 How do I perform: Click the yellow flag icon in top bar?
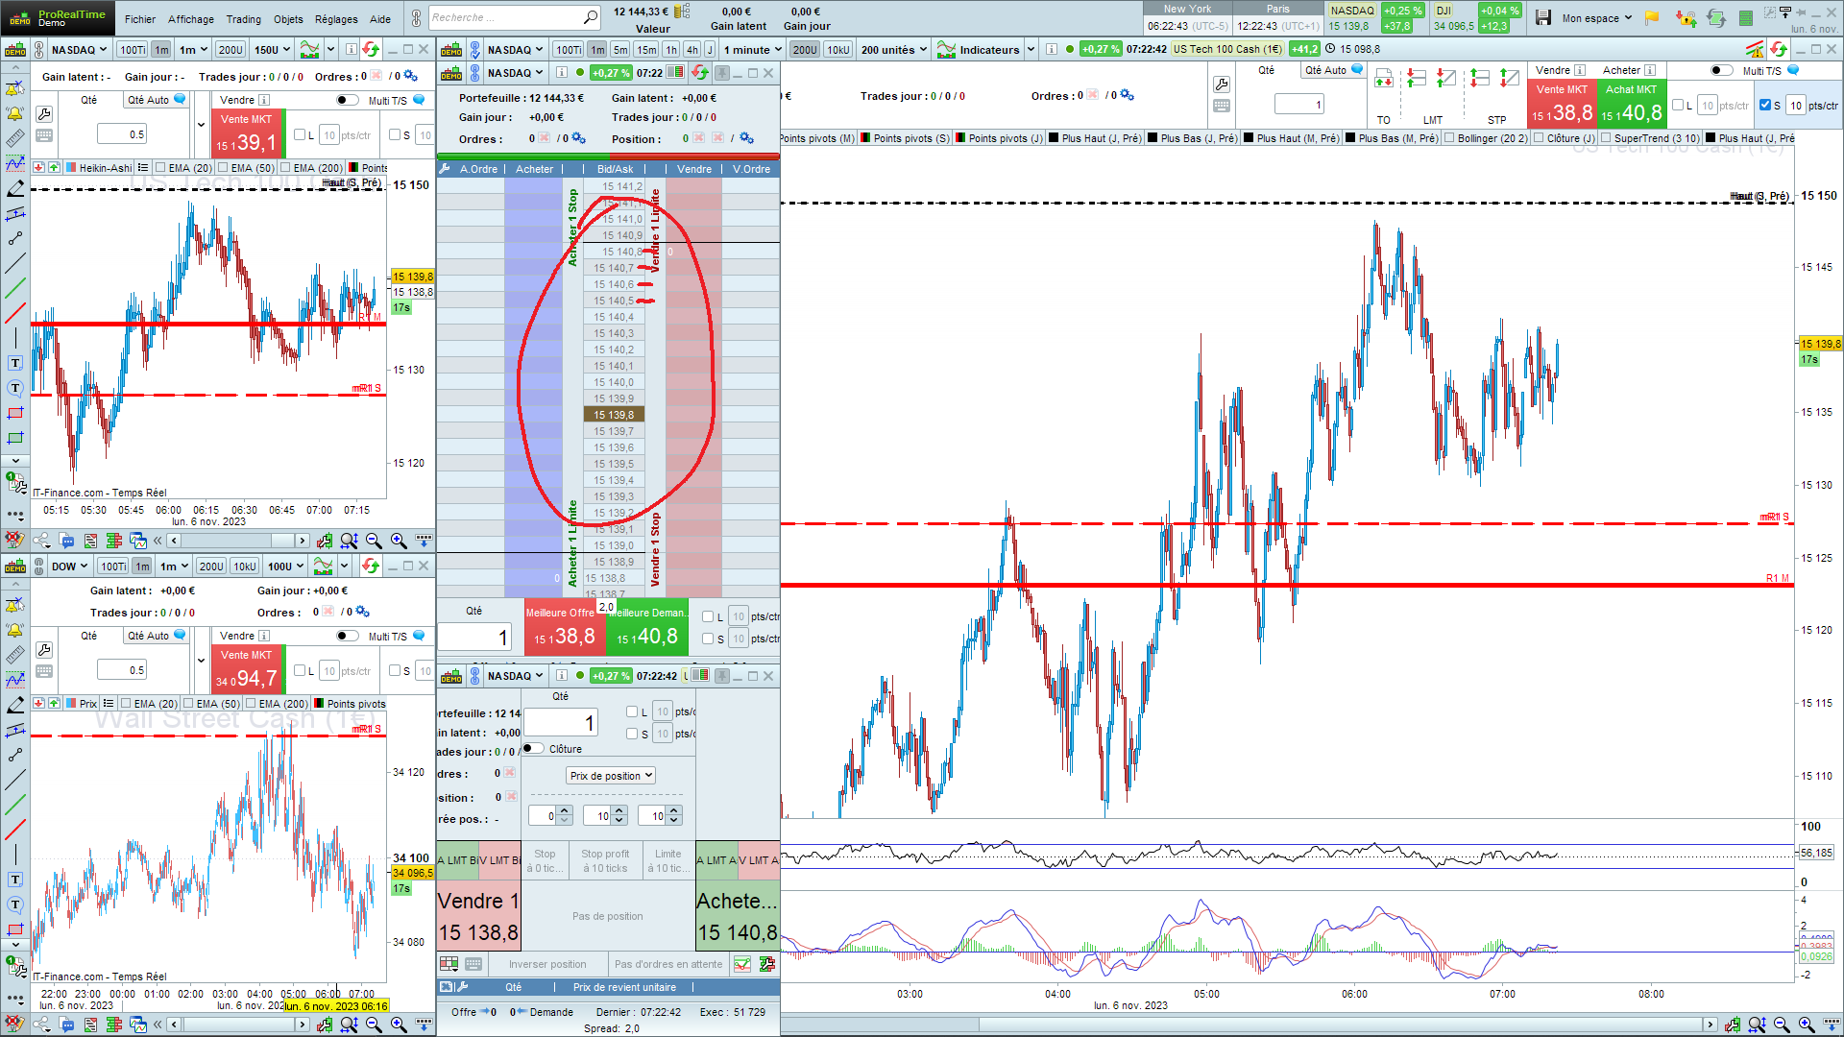[1652, 17]
